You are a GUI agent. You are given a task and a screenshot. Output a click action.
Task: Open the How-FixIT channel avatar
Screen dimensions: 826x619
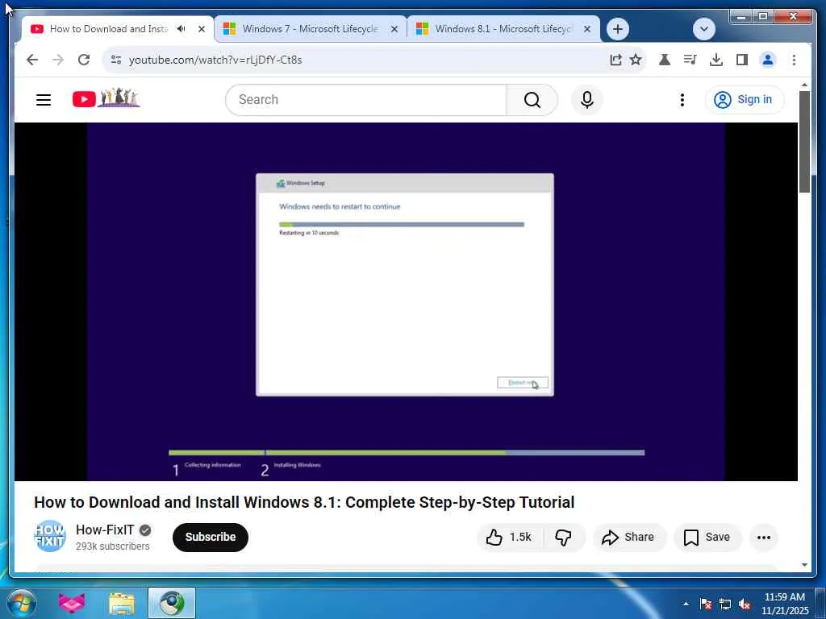(50, 536)
